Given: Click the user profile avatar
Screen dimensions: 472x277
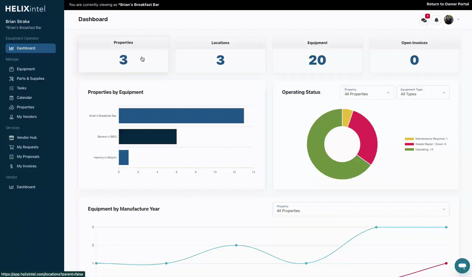Looking at the screenshot, I should point(449,20).
